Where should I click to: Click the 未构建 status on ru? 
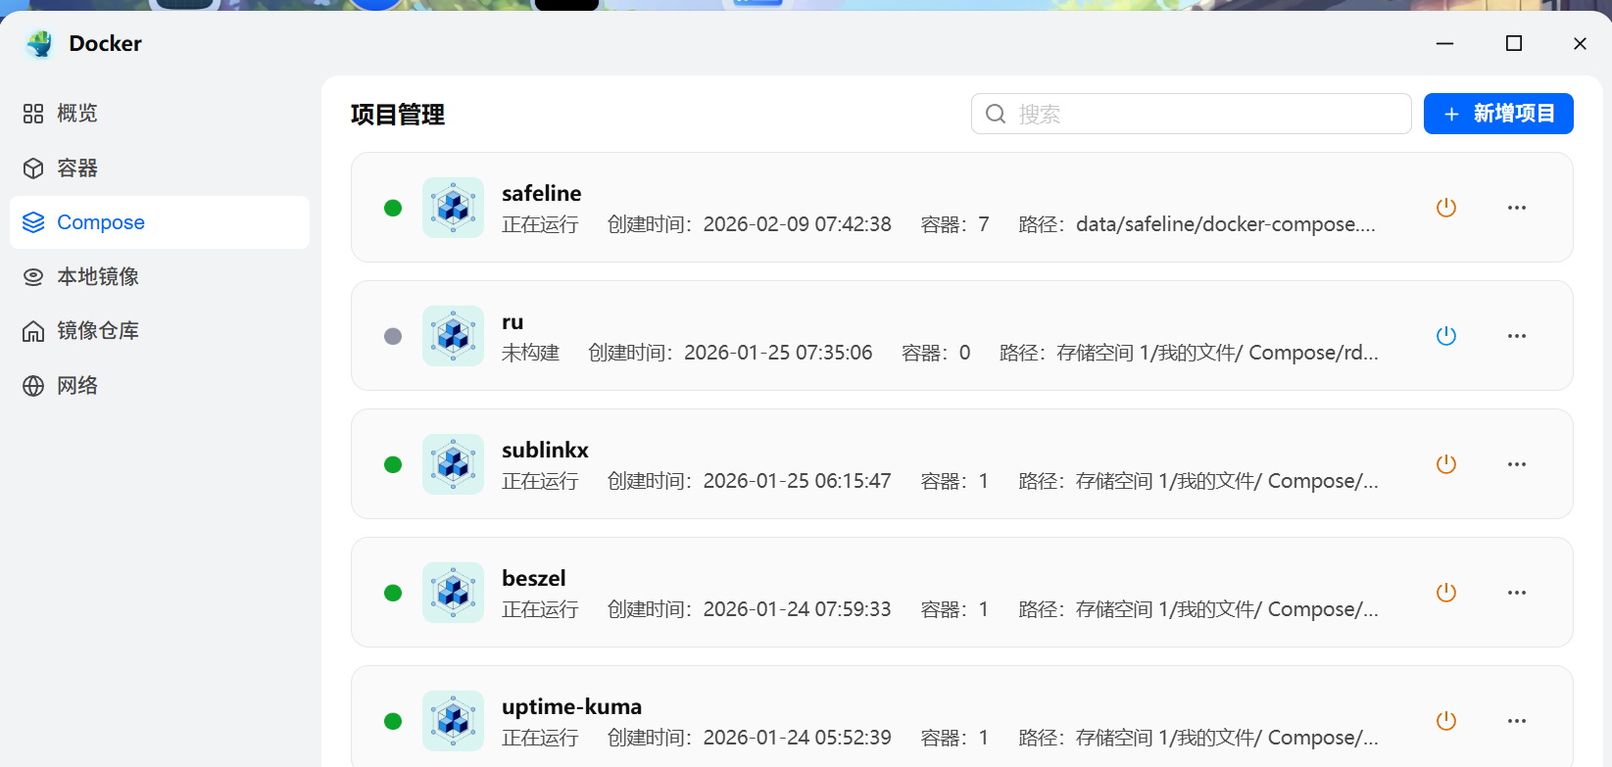point(531,353)
